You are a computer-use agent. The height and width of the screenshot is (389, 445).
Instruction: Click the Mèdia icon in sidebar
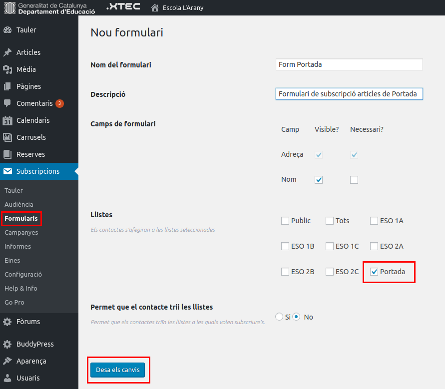pyautogui.click(x=7, y=69)
